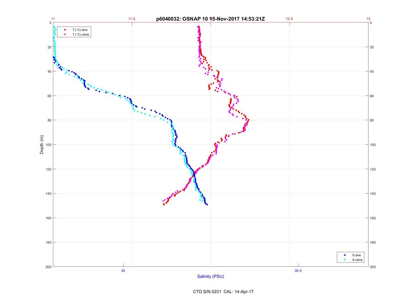Click the '140' tick on the left depth axis
The height and width of the screenshot is (300, 407).
tap(48, 194)
